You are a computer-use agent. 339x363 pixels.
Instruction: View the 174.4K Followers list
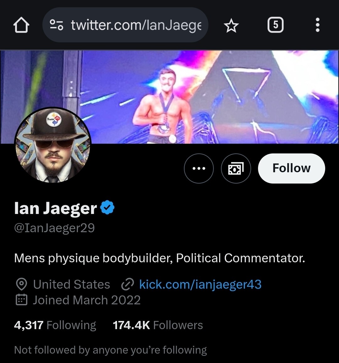pos(158,325)
